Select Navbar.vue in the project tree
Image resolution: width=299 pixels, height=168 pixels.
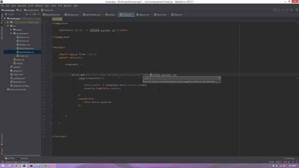coord(23,45)
